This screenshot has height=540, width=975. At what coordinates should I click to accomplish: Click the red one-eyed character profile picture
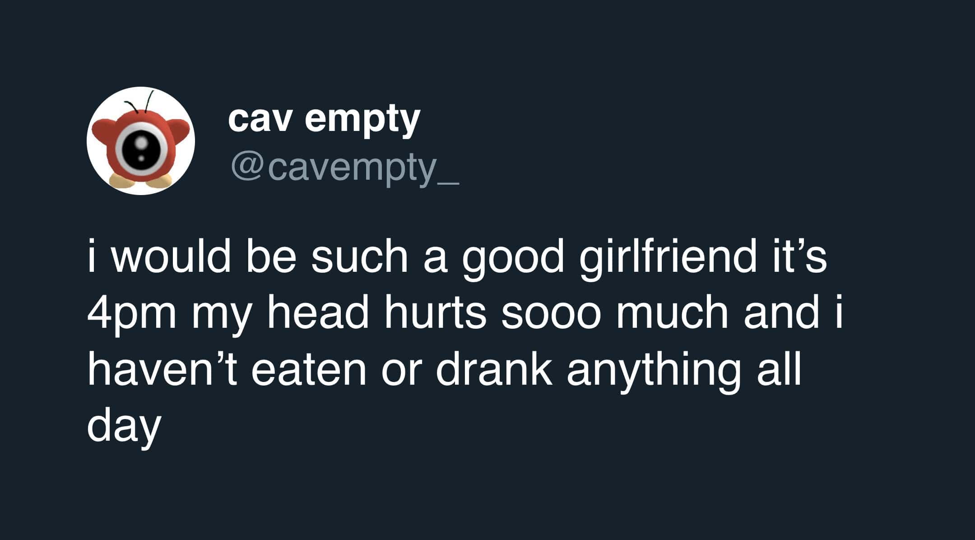tap(141, 141)
